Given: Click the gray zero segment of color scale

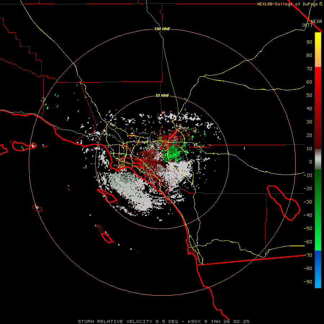Looking at the screenshot, I should [318, 159].
